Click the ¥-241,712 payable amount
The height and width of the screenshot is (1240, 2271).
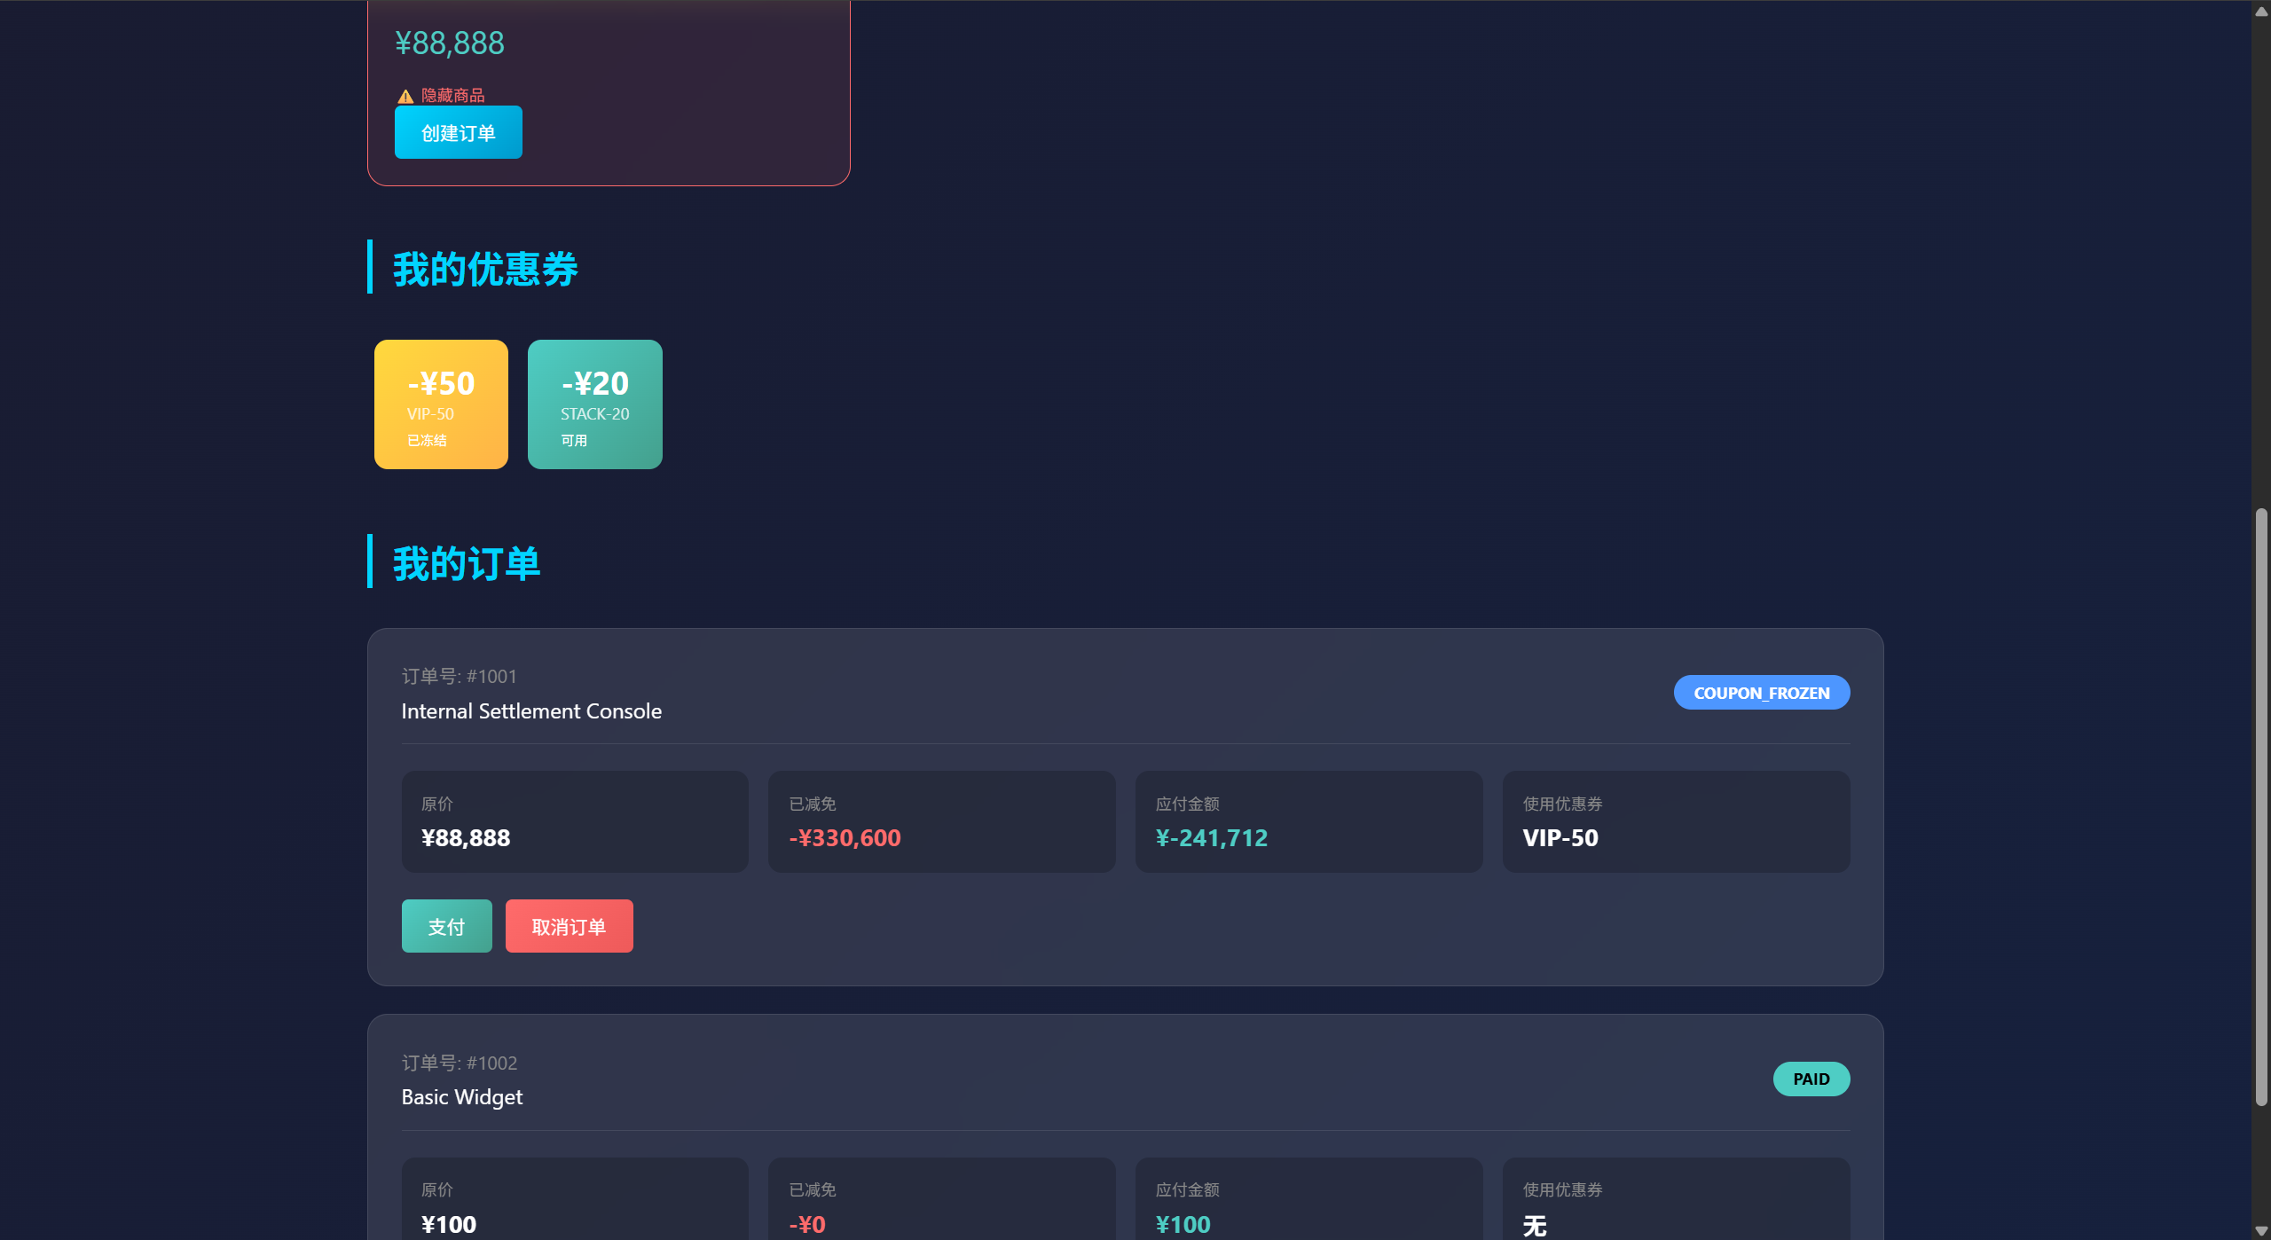[1212, 838]
